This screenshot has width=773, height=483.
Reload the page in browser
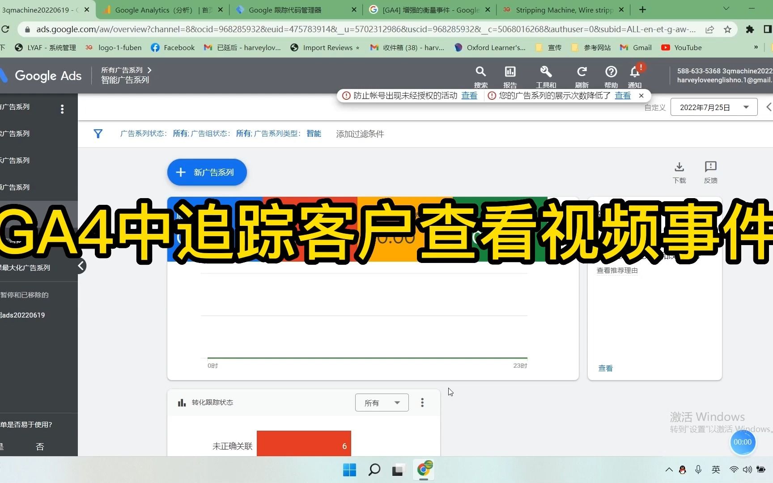tap(5, 30)
